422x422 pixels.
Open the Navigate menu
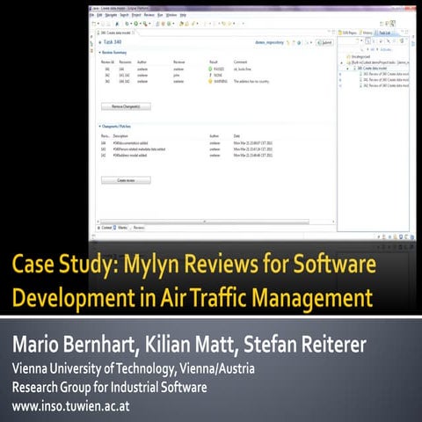point(112,15)
